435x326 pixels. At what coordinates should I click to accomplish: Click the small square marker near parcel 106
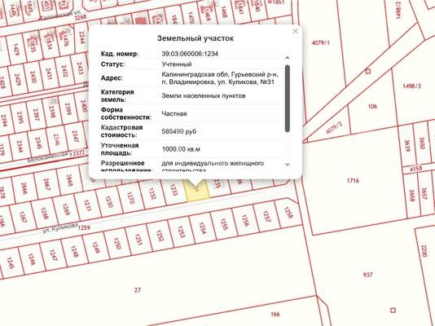pos(368,72)
